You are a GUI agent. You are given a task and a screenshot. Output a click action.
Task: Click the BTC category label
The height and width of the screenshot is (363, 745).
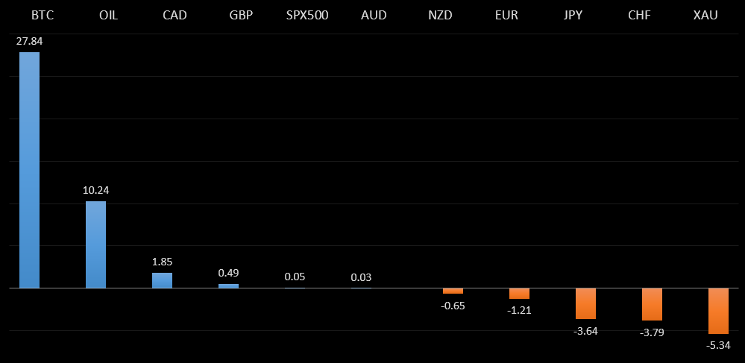pyautogui.click(x=29, y=15)
